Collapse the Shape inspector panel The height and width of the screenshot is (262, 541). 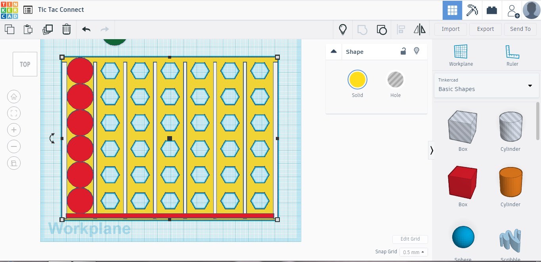(x=334, y=51)
